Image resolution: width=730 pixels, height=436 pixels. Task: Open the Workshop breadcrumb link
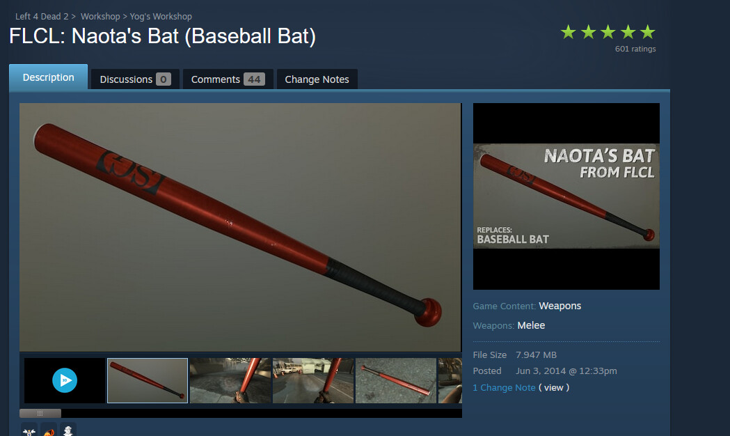100,16
